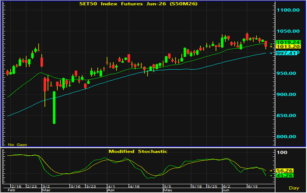Click the Day timeframe label
This screenshot has width=307, height=193.
pos(294,188)
